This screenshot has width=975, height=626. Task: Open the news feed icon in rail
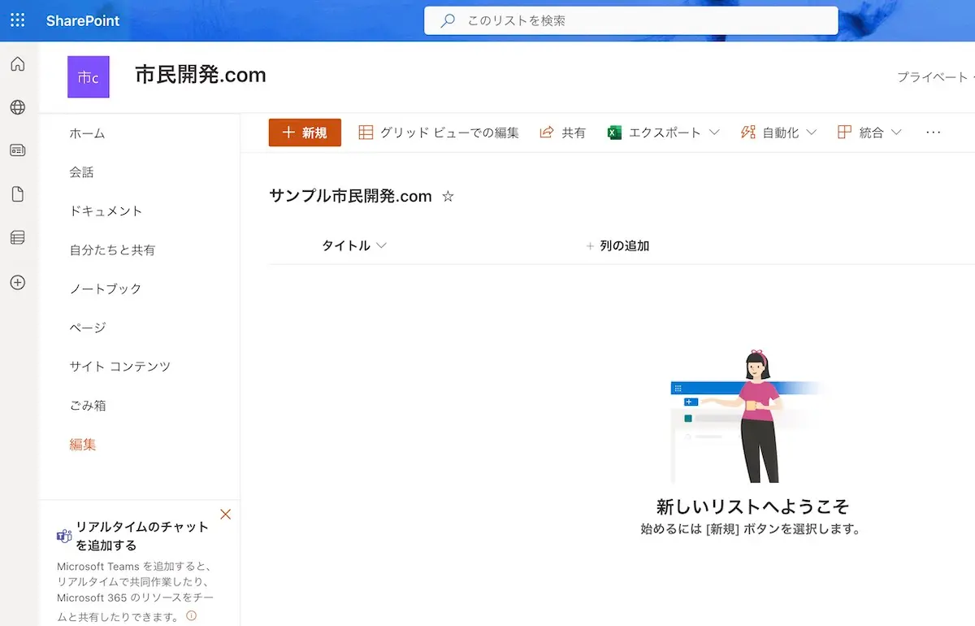click(x=17, y=150)
